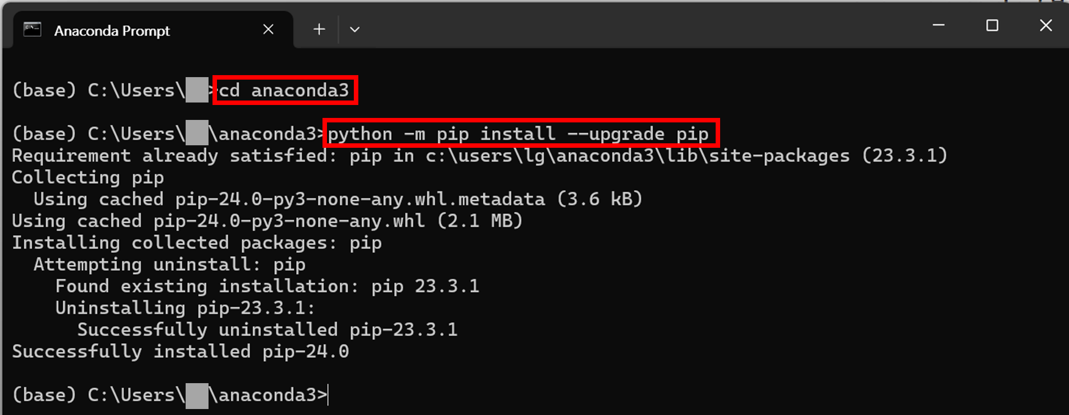Image resolution: width=1069 pixels, height=415 pixels.
Task: Click the pip-24.0 whl.metadata (3.6 kB) line
Action: [x=338, y=200]
